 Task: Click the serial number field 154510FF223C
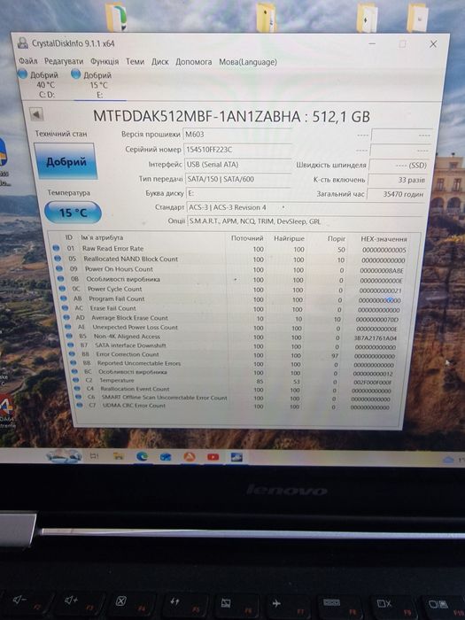click(x=237, y=150)
